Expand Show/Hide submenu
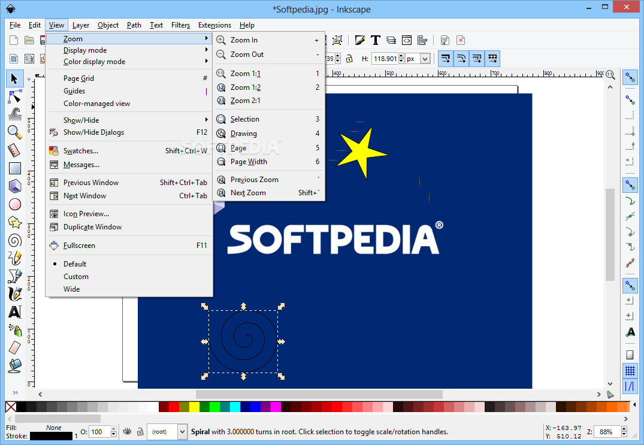The height and width of the screenshot is (445, 644). (129, 120)
